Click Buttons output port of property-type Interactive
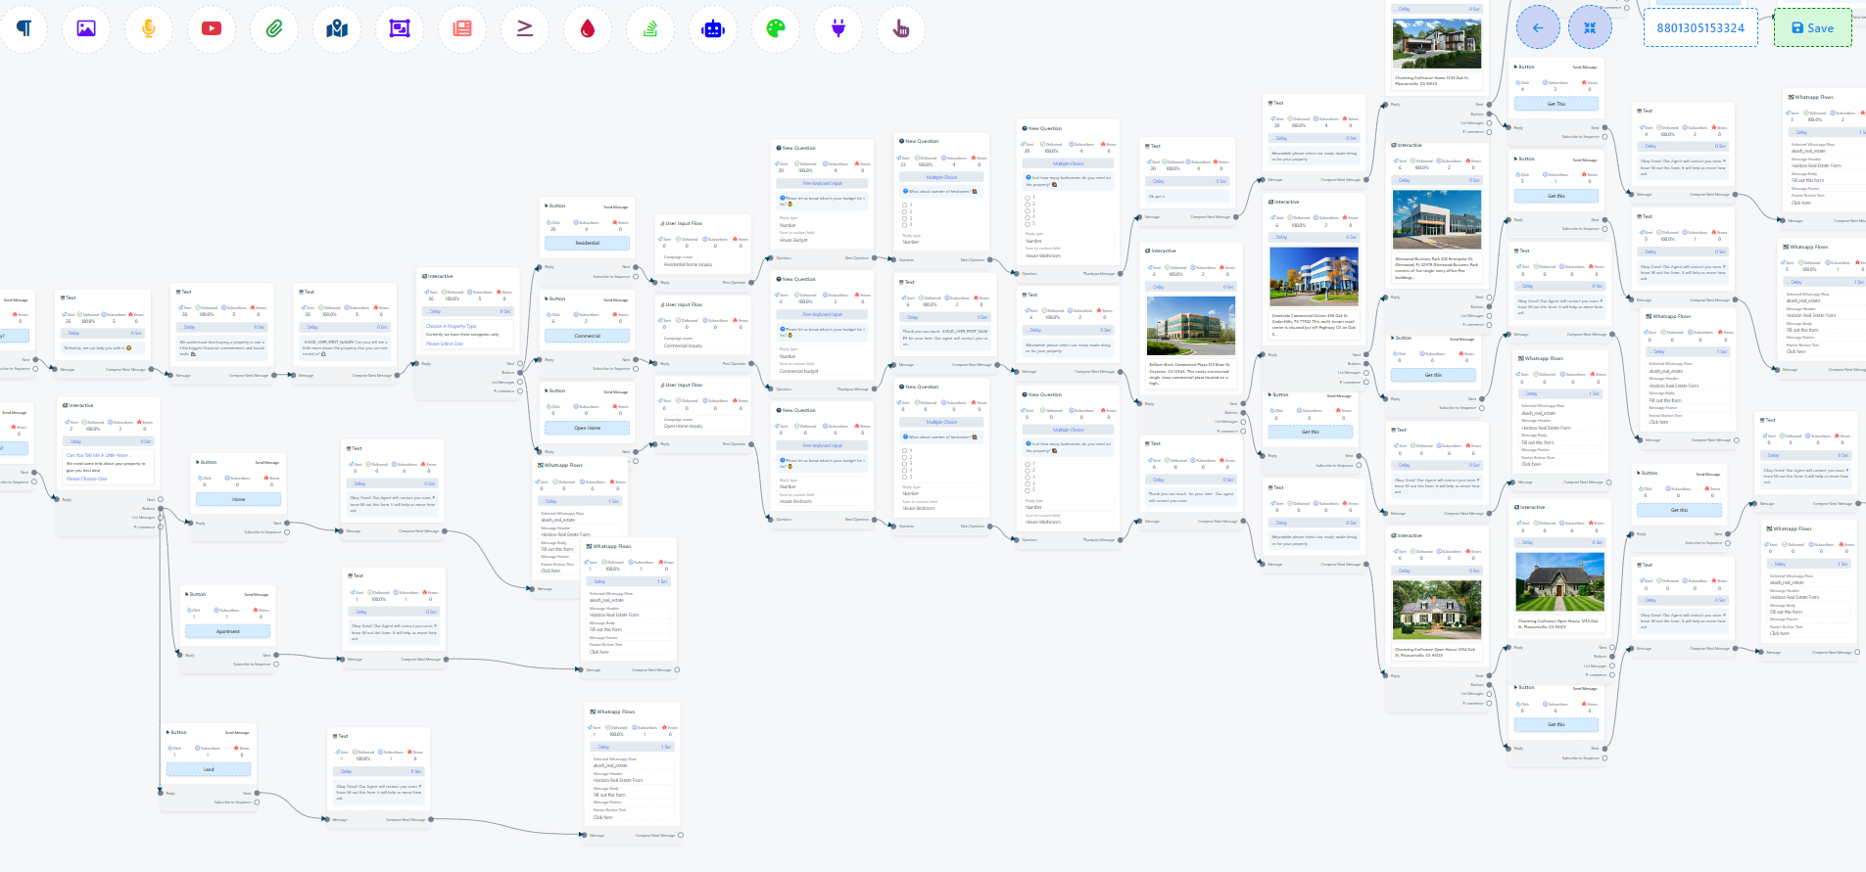Screen dimensions: 1866x872 click(520, 373)
